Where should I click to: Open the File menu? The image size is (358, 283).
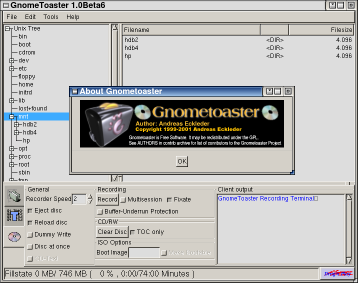(x=11, y=17)
